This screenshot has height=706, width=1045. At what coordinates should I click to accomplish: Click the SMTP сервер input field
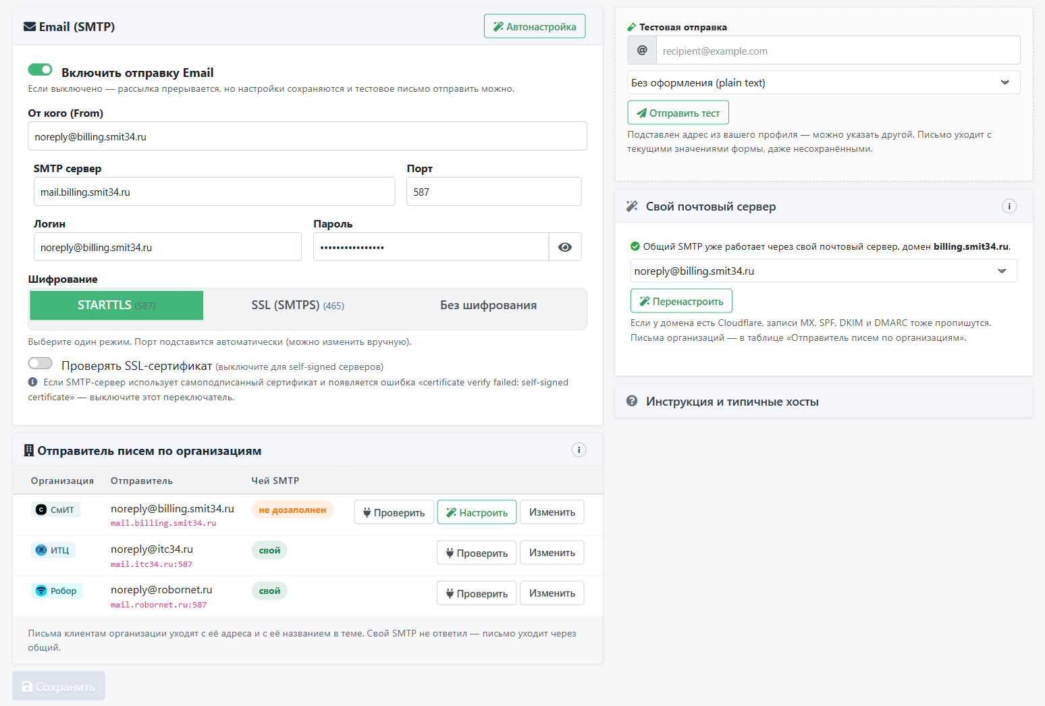coord(214,192)
